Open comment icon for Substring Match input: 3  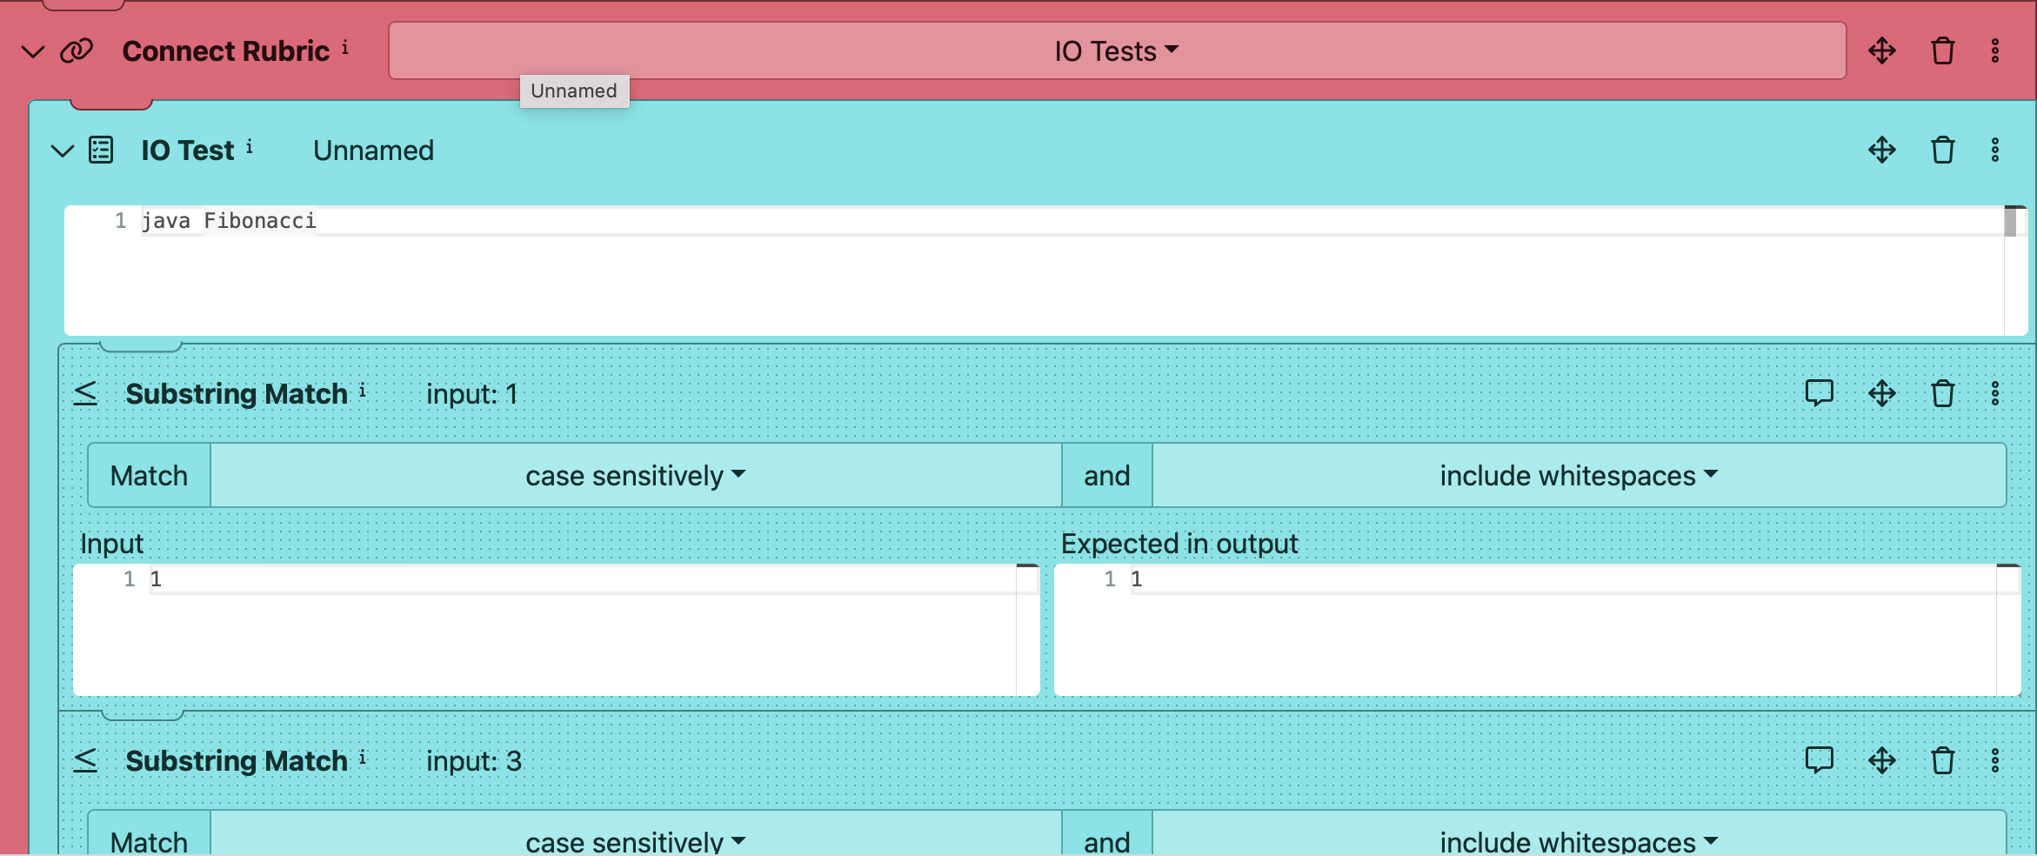(x=1819, y=760)
